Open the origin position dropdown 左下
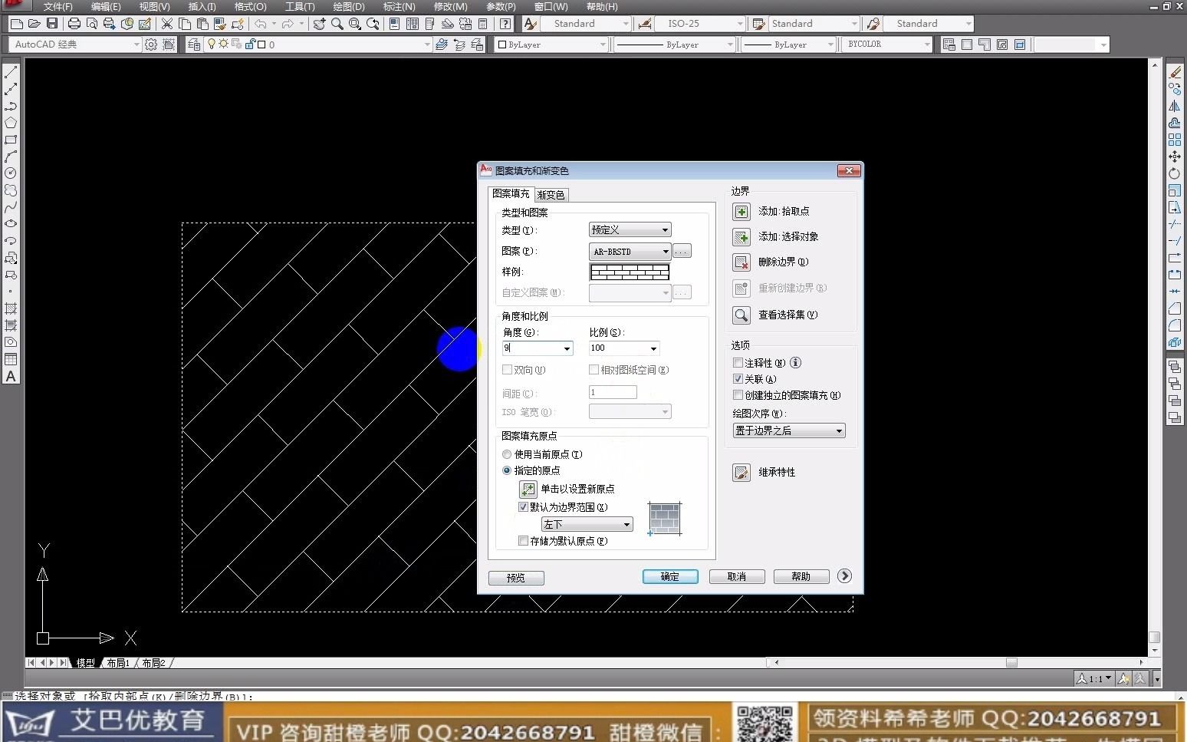The width and height of the screenshot is (1187, 742). (587, 524)
